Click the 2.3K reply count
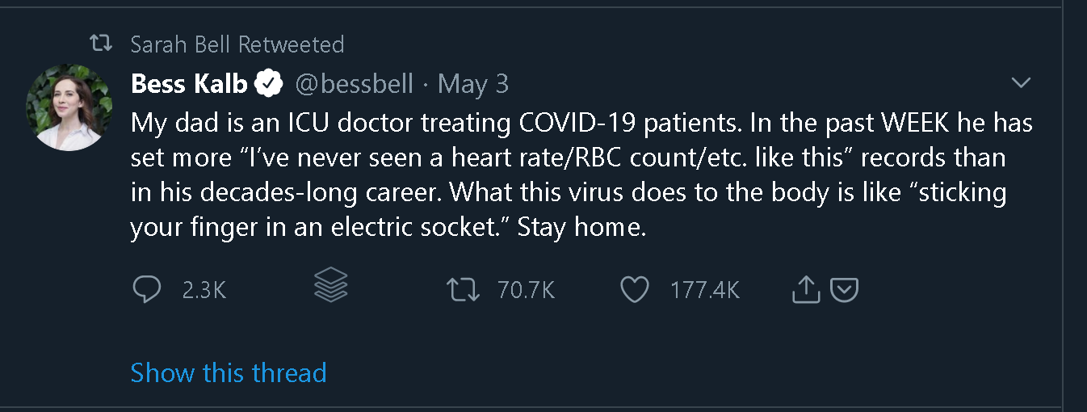This screenshot has width=1087, height=412. point(204,290)
